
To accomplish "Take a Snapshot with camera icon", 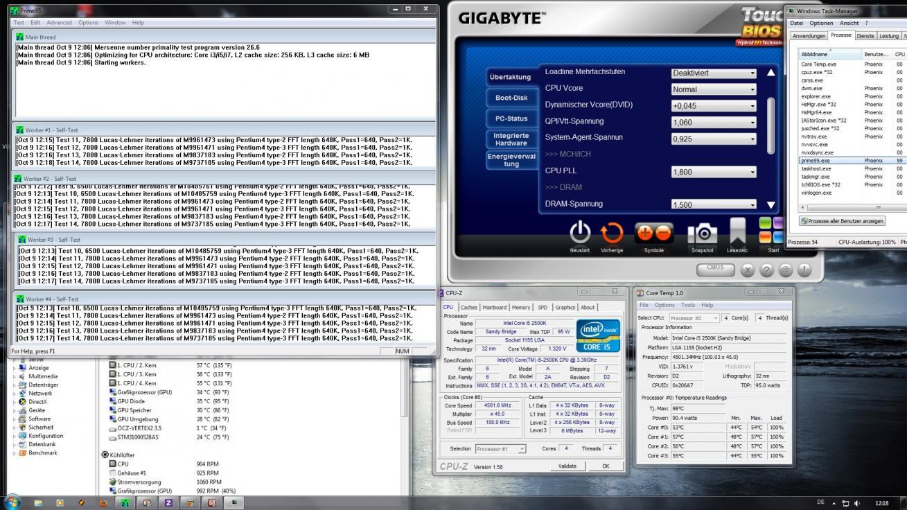I will tap(702, 234).
